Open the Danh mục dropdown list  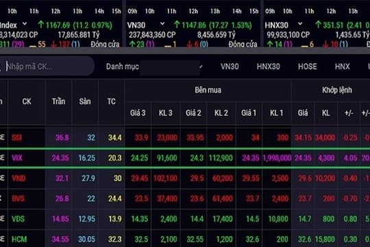(x=171, y=68)
